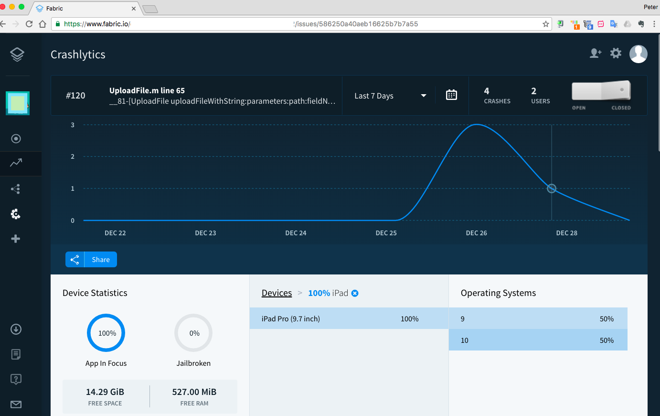The height and width of the screenshot is (416, 660).
Task: Open the calendar date picker icon
Action: (451, 95)
